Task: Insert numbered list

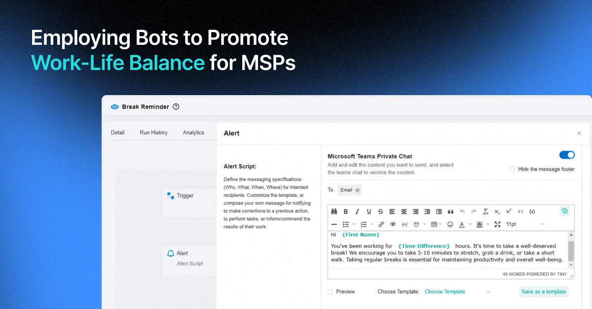Action: (x=364, y=224)
